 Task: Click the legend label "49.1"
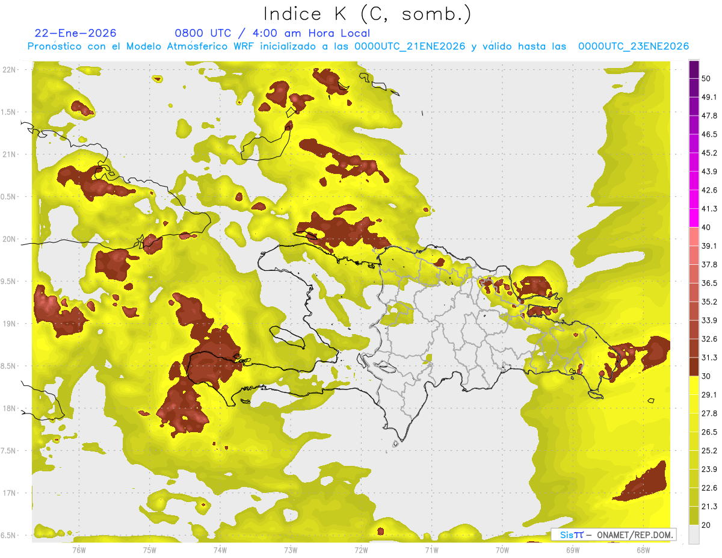(x=709, y=97)
